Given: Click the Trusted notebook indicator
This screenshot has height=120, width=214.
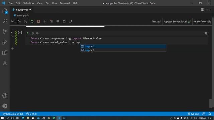Looking at the screenshot, I should [156, 21].
